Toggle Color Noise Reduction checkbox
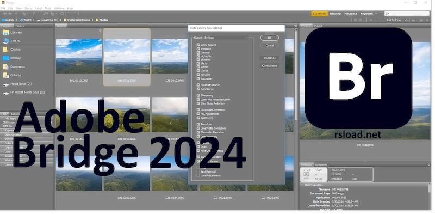Image resolution: width=435 pixels, height=214 pixels. pos(198,103)
